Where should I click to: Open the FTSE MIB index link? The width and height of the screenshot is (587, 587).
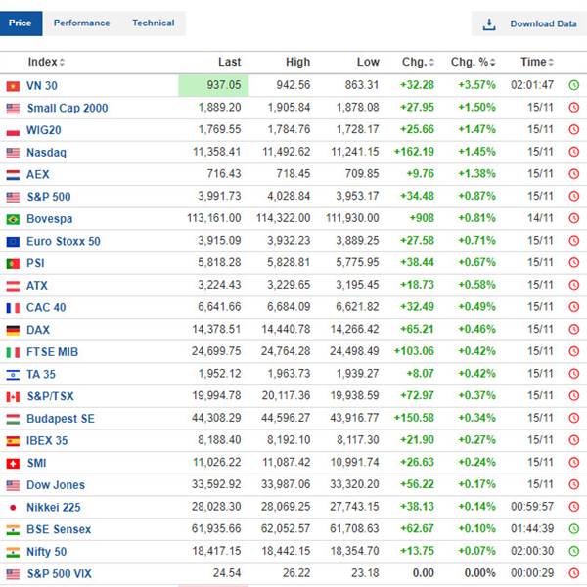(x=52, y=352)
